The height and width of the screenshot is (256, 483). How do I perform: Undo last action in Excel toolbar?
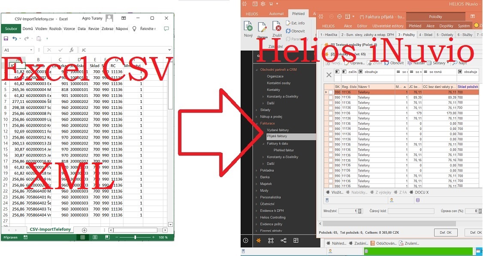[x=15, y=39]
